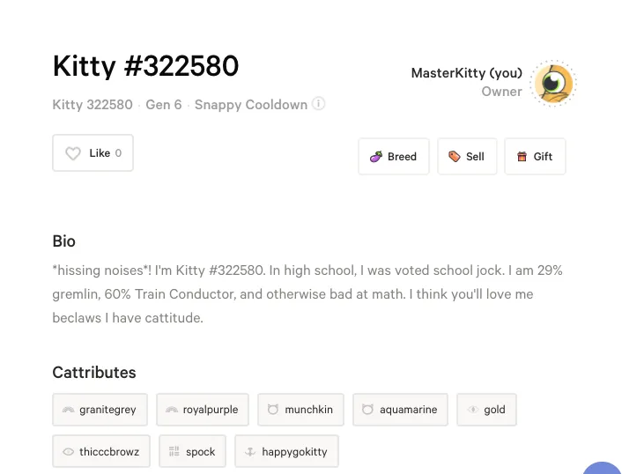Select the granitegrey cattribute
The image size is (622, 474).
click(100, 410)
